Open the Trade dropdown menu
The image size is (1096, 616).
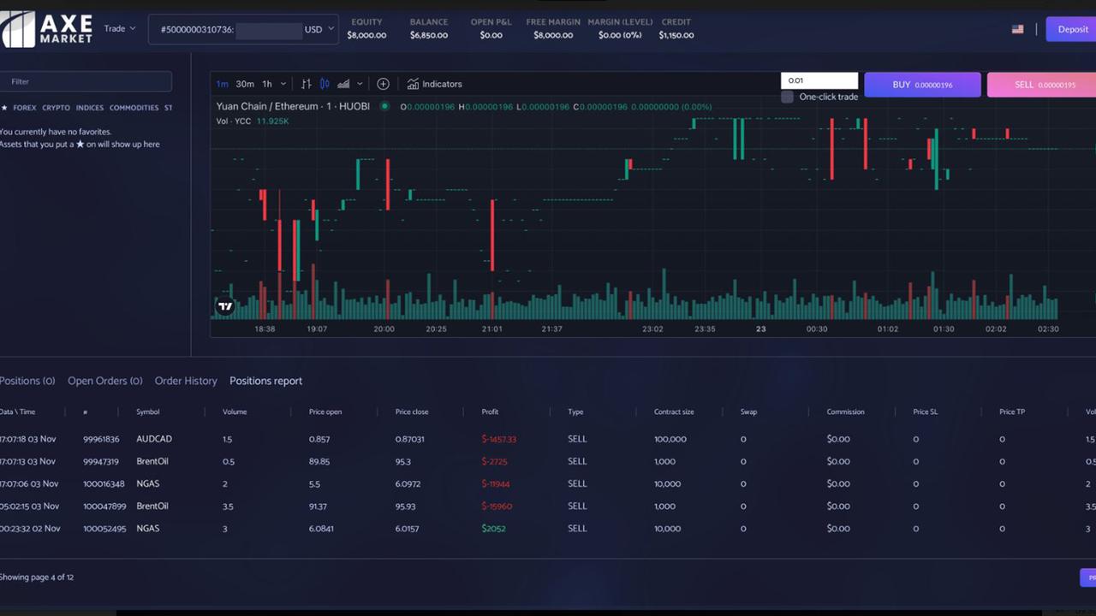pyautogui.click(x=120, y=28)
